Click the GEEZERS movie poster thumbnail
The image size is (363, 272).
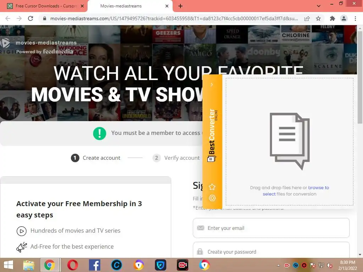(168, 34)
